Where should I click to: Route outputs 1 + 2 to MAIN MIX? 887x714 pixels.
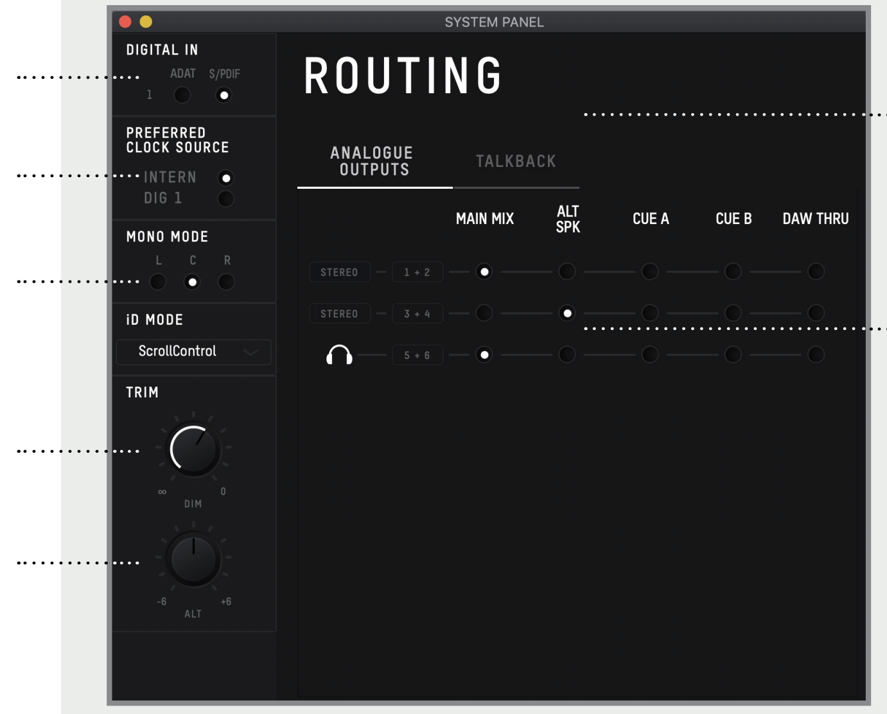click(x=484, y=272)
